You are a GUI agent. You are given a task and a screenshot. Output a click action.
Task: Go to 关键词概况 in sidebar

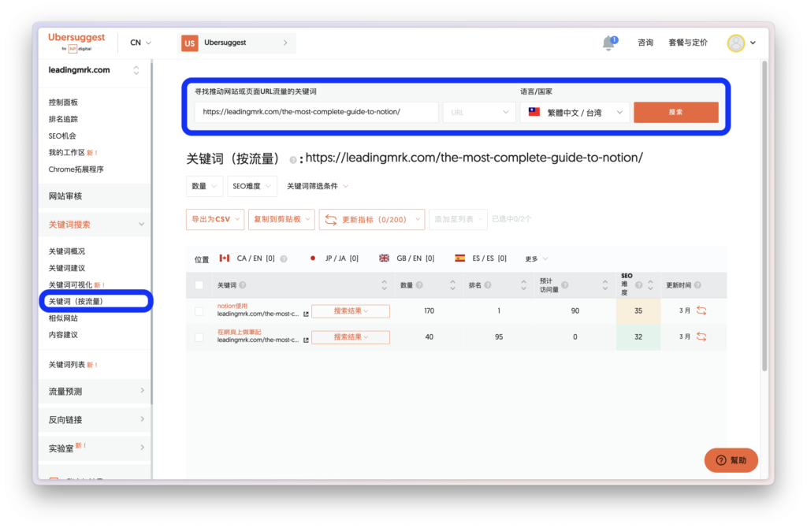pyautogui.click(x=67, y=251)
